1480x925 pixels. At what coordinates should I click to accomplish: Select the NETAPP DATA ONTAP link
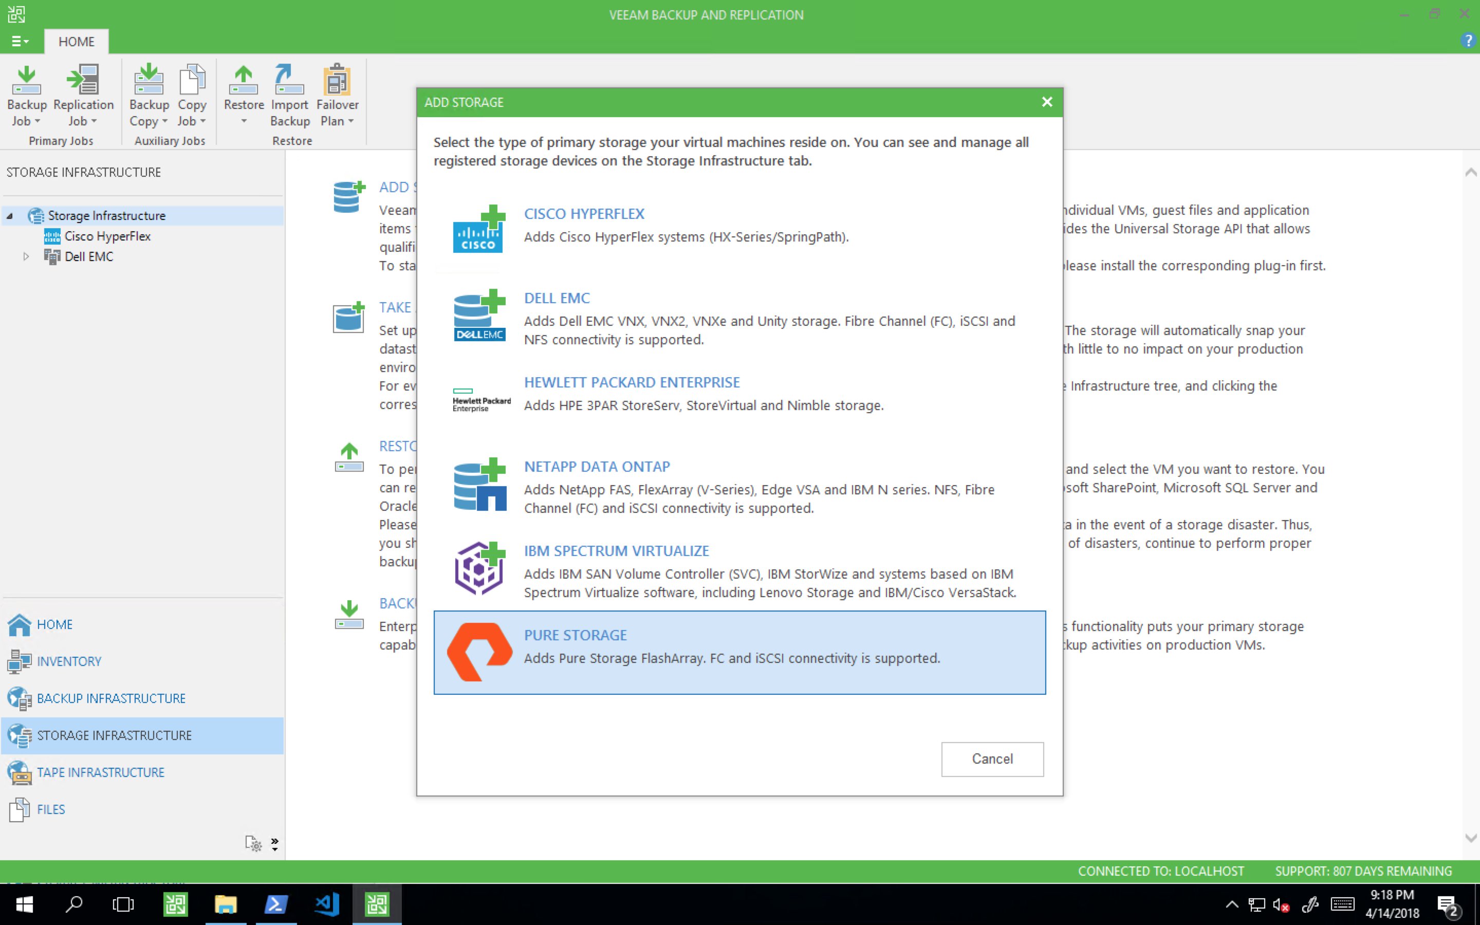(x=597, y=467)
